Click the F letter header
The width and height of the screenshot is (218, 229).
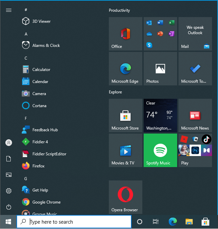26,118
